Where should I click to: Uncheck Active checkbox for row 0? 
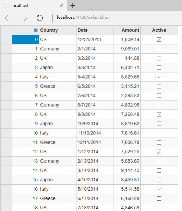pyautogui.click(x=159, y=39)
